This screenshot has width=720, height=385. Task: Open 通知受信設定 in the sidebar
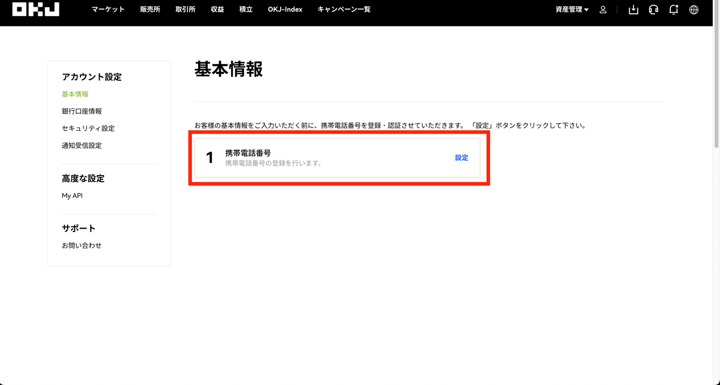(x=82, y=146)
